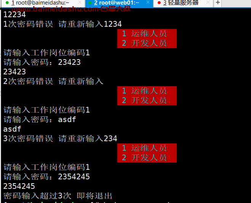Click the green status dot on root@web01 tab
Screen dimensions: 251x203
(x=90, y=3)
